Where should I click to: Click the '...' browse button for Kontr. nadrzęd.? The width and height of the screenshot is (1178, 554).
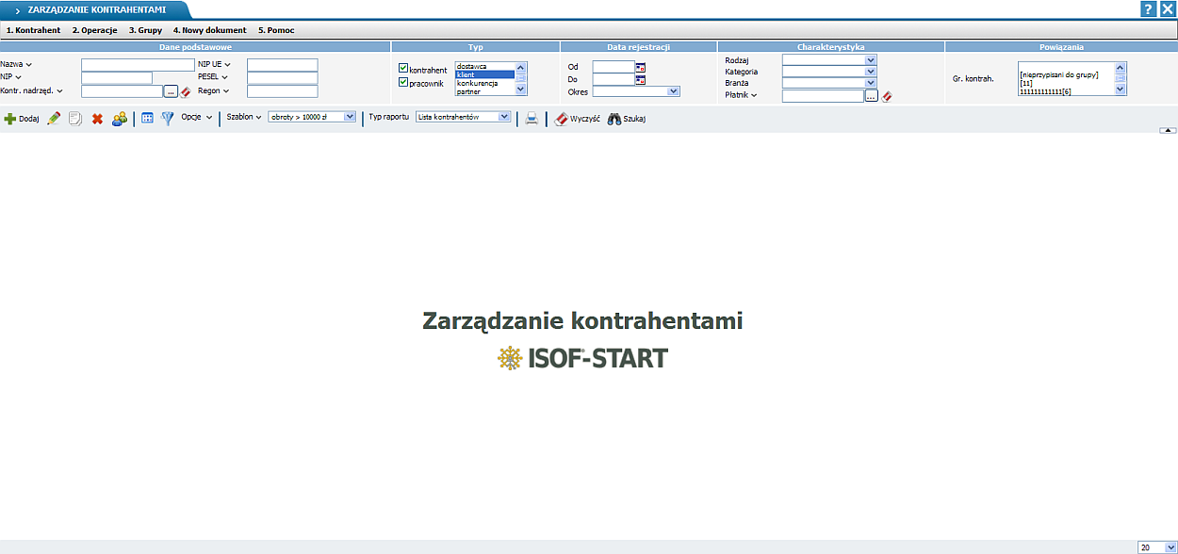tap(171, 91)
